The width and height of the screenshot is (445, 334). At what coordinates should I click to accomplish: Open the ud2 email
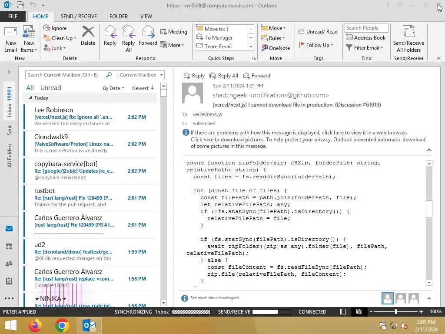(x=90, y=251)
